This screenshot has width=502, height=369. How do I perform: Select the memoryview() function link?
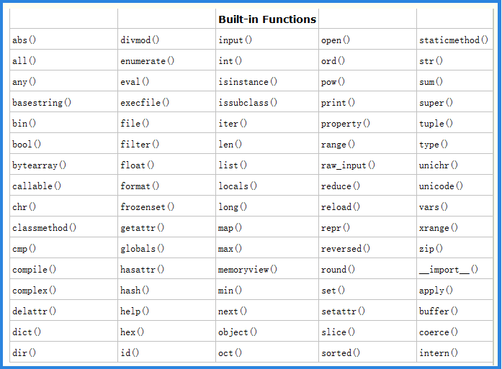coord(248,270)
